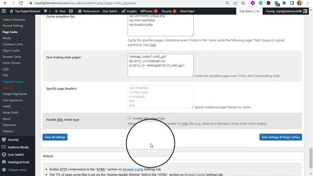Open the Insights admin bar menu
313x176 pixels.
[x=129, y=11]
